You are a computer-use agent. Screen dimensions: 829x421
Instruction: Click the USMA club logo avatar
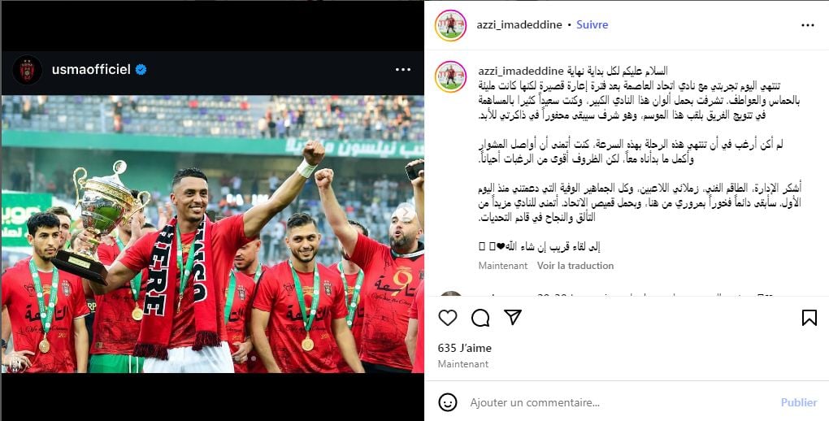27,70
